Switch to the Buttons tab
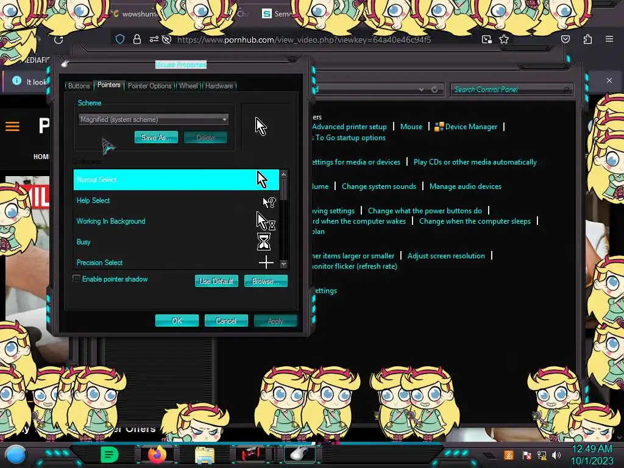Screen dimensions: 624x468 pyautogui.click(x=79, y=85)
